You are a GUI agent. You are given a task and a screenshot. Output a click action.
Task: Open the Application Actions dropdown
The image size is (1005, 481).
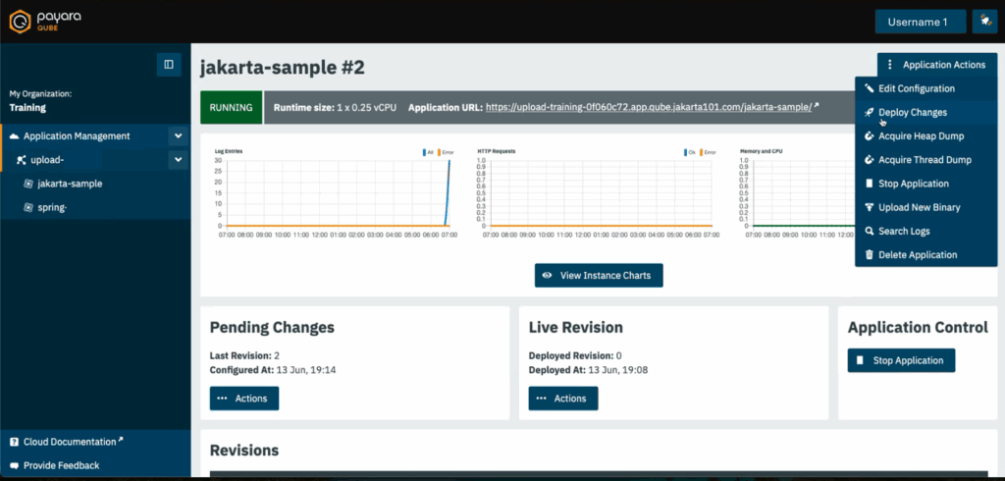(x=936, y=65)
